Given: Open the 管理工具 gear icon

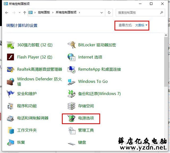Looking at the screenshot, I should coord(72,130).
